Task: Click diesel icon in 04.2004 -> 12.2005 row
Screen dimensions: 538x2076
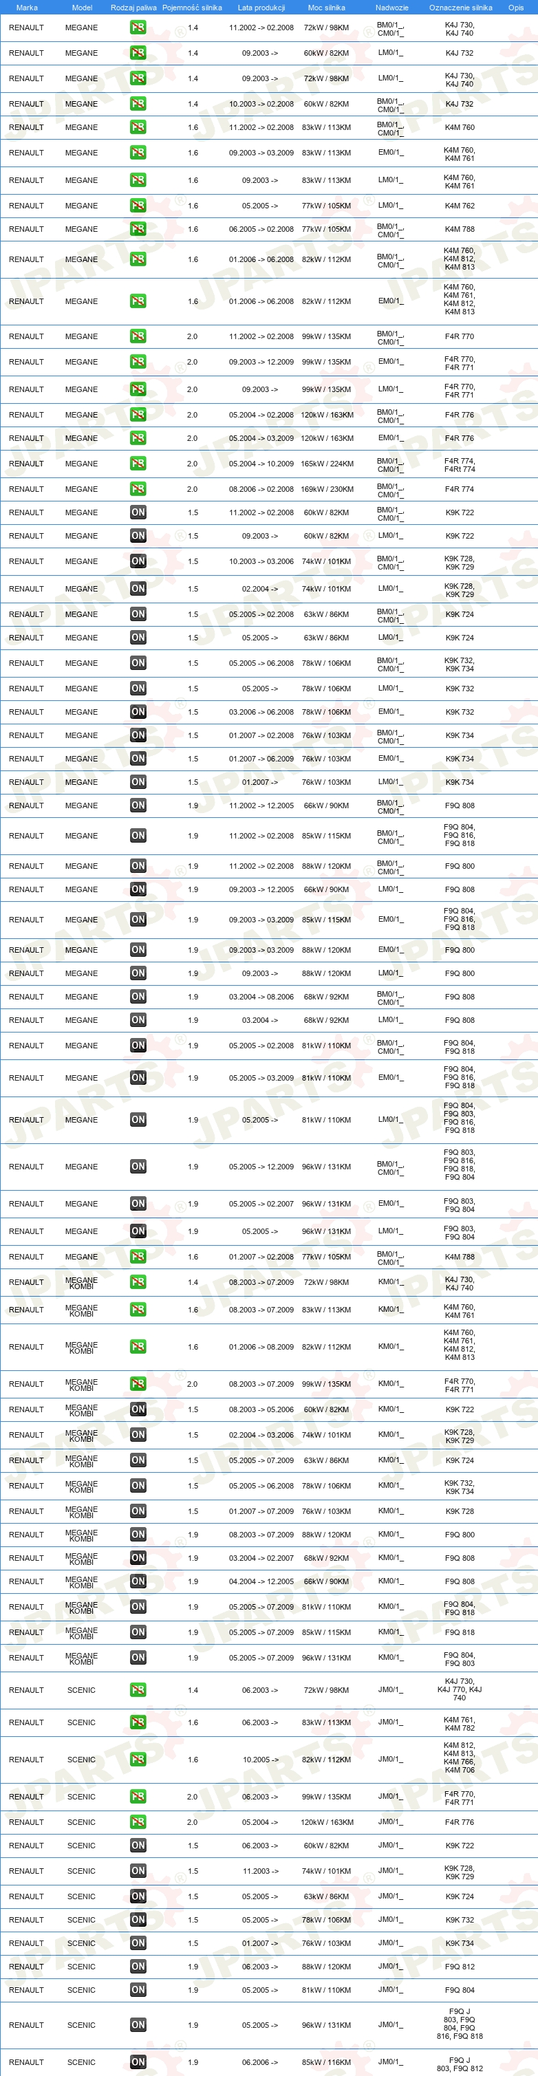Action: [x=138, y=1581]
